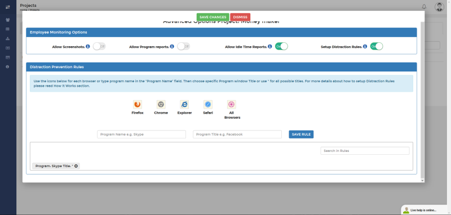
Task: Click the info icon beside Allow Screenshots
Action: pos(88,46)
